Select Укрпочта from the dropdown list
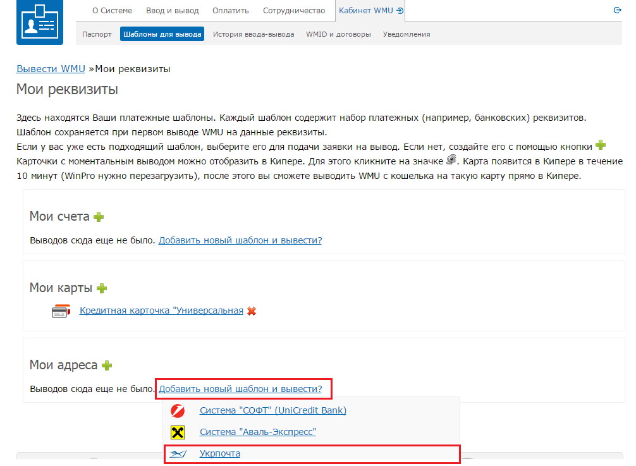This screenshot has width=636, height=466. (x=219, y=454)
